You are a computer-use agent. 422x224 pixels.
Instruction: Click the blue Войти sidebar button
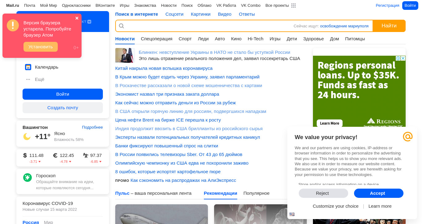pos(63,94)
